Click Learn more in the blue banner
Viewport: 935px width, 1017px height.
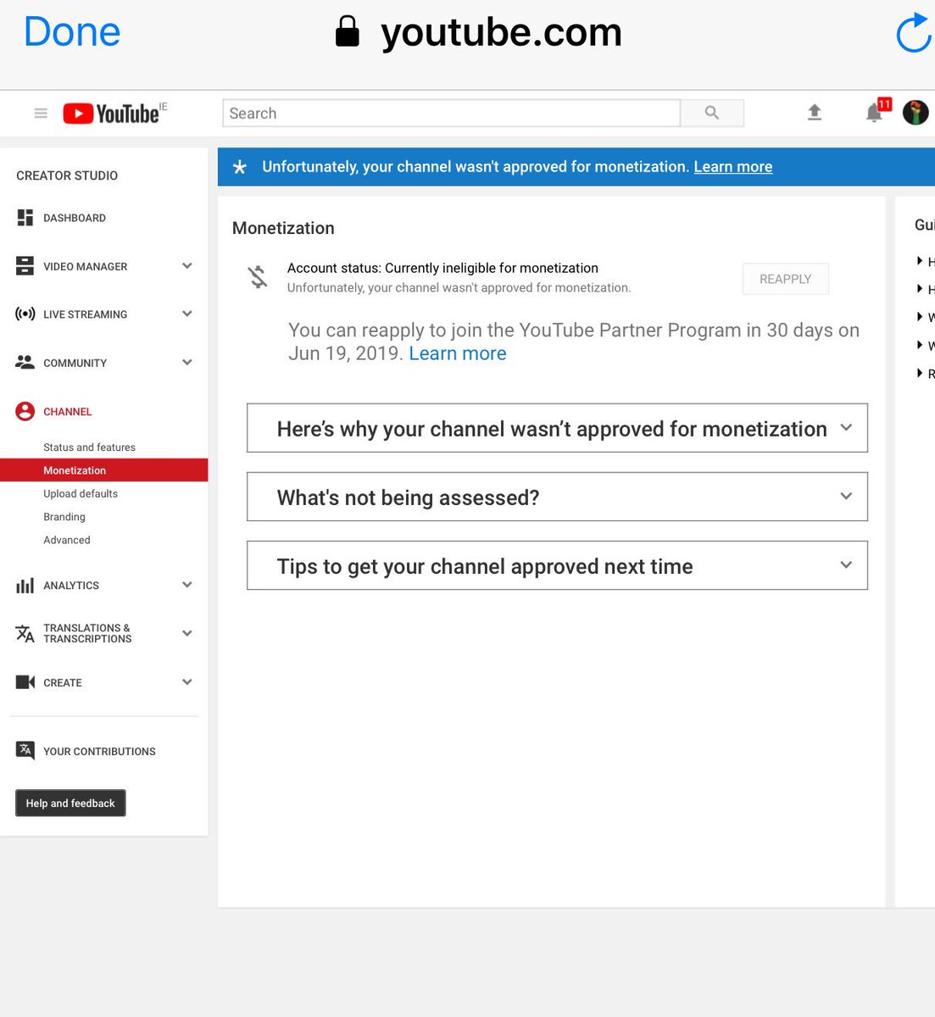tap(733, 167)
